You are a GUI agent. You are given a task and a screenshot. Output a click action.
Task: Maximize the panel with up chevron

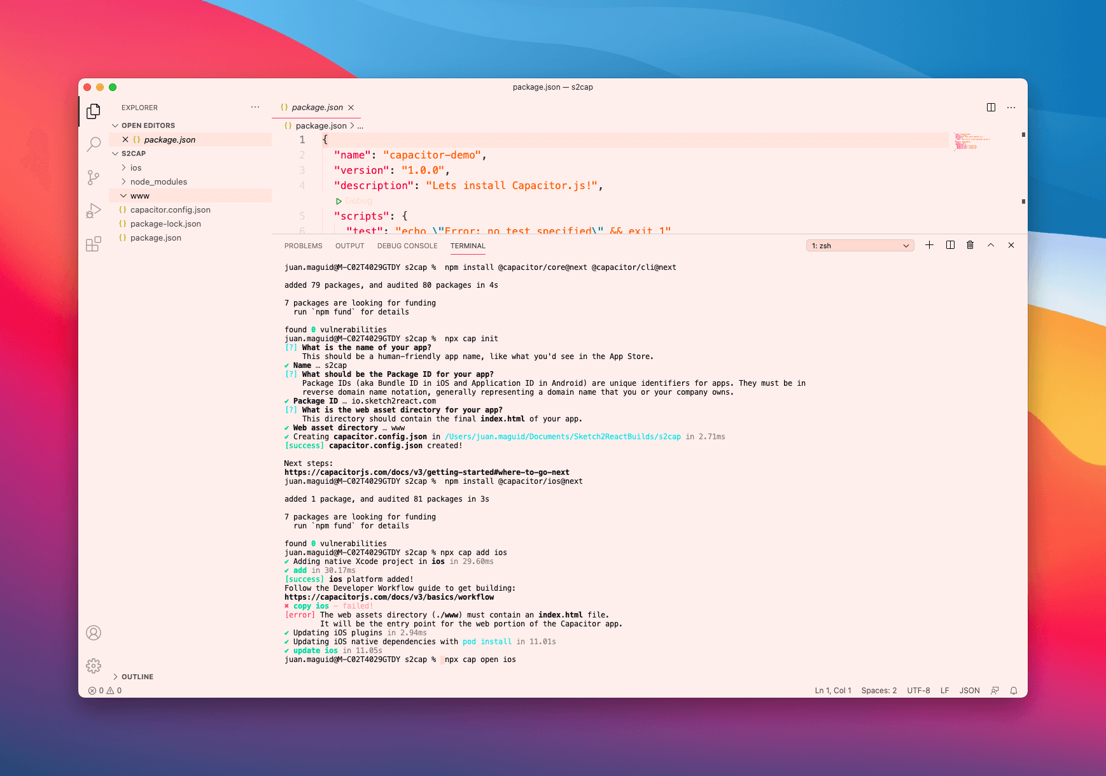pos(991,245)
